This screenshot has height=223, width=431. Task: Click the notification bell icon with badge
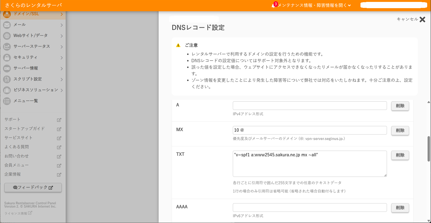[x=273, y=5]
